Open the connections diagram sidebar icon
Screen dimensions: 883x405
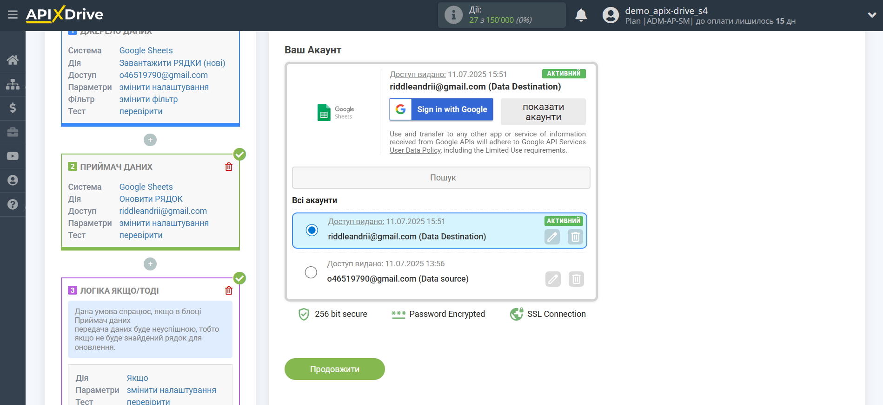(13, 84)
